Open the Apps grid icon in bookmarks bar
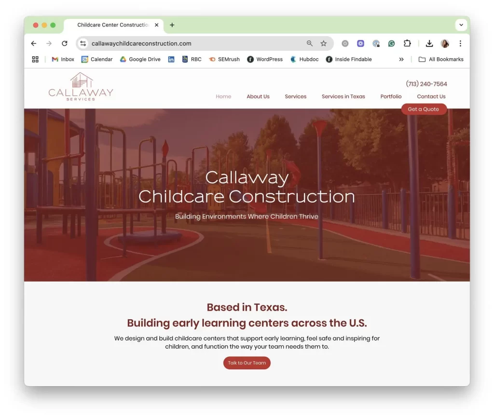Viewport: 494px width, 418px height. coord(35,59)
